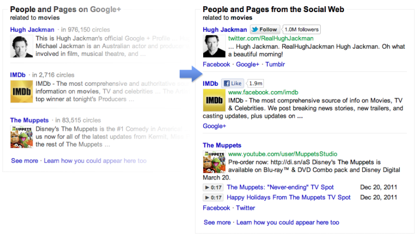The width and height of the screenshot is (418, 237).
Task: Click The Muppets thumbnail in right panel
Action: 213,162
